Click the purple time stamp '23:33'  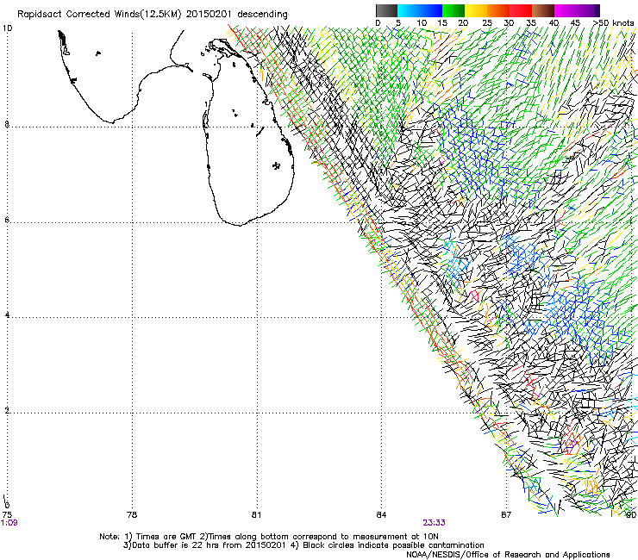(x=434, y=523)
